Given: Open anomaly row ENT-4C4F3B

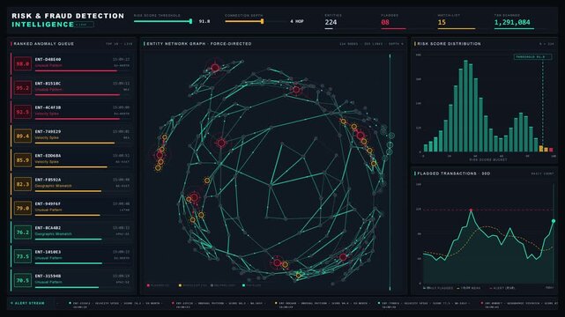Looking at the screenshot, I should tap(71, 112).
